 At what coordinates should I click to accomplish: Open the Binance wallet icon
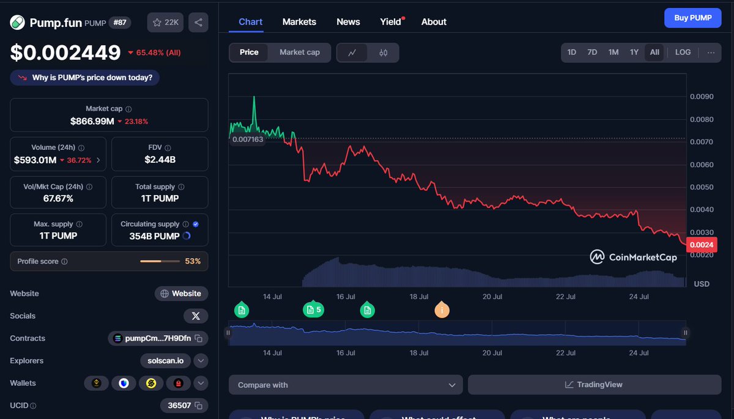tap(96, 384)
